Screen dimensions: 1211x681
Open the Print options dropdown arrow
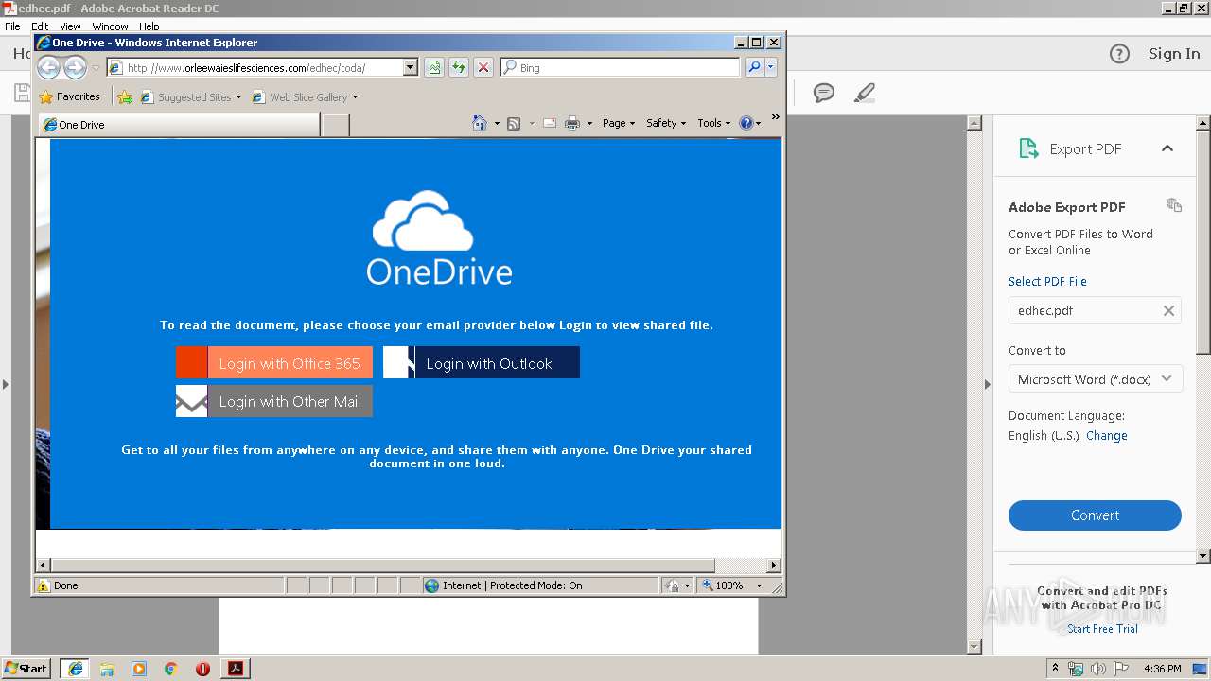(589, 123)
